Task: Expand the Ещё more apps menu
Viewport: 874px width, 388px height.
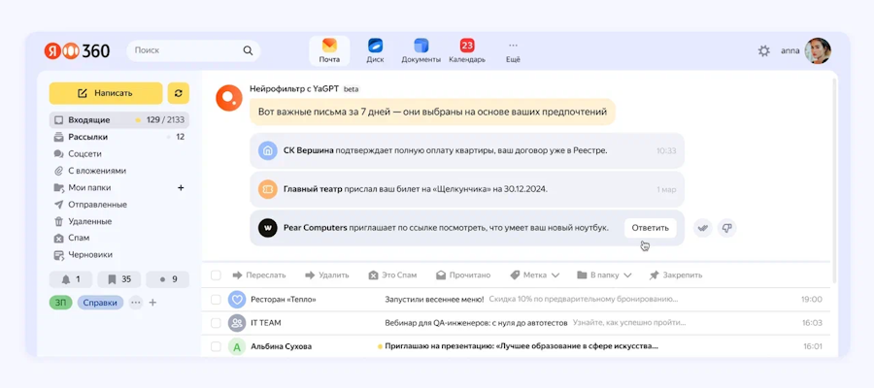Action: (513, 50)
